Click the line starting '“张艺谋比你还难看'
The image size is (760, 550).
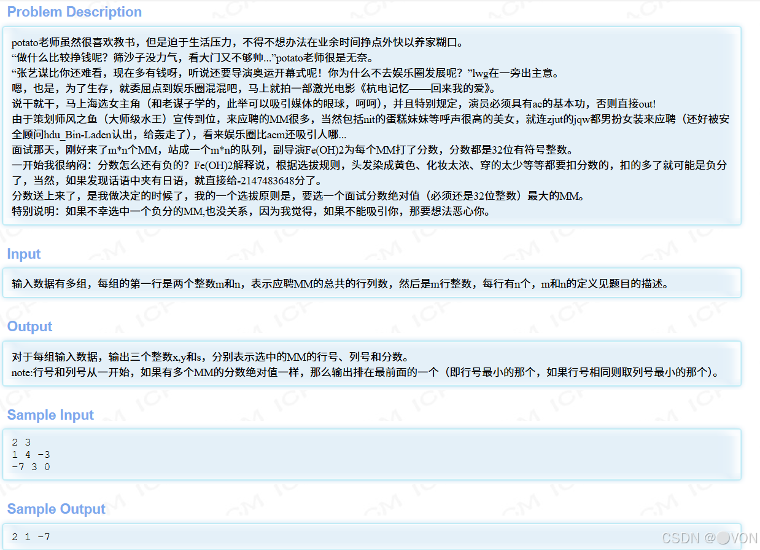(285, 73)
